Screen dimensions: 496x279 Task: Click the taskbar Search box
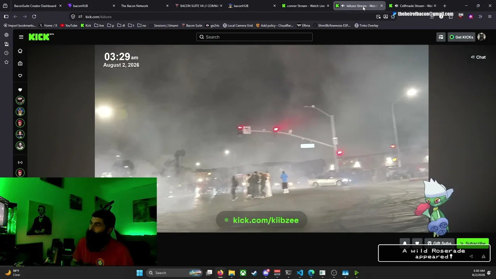pos(174,273)
